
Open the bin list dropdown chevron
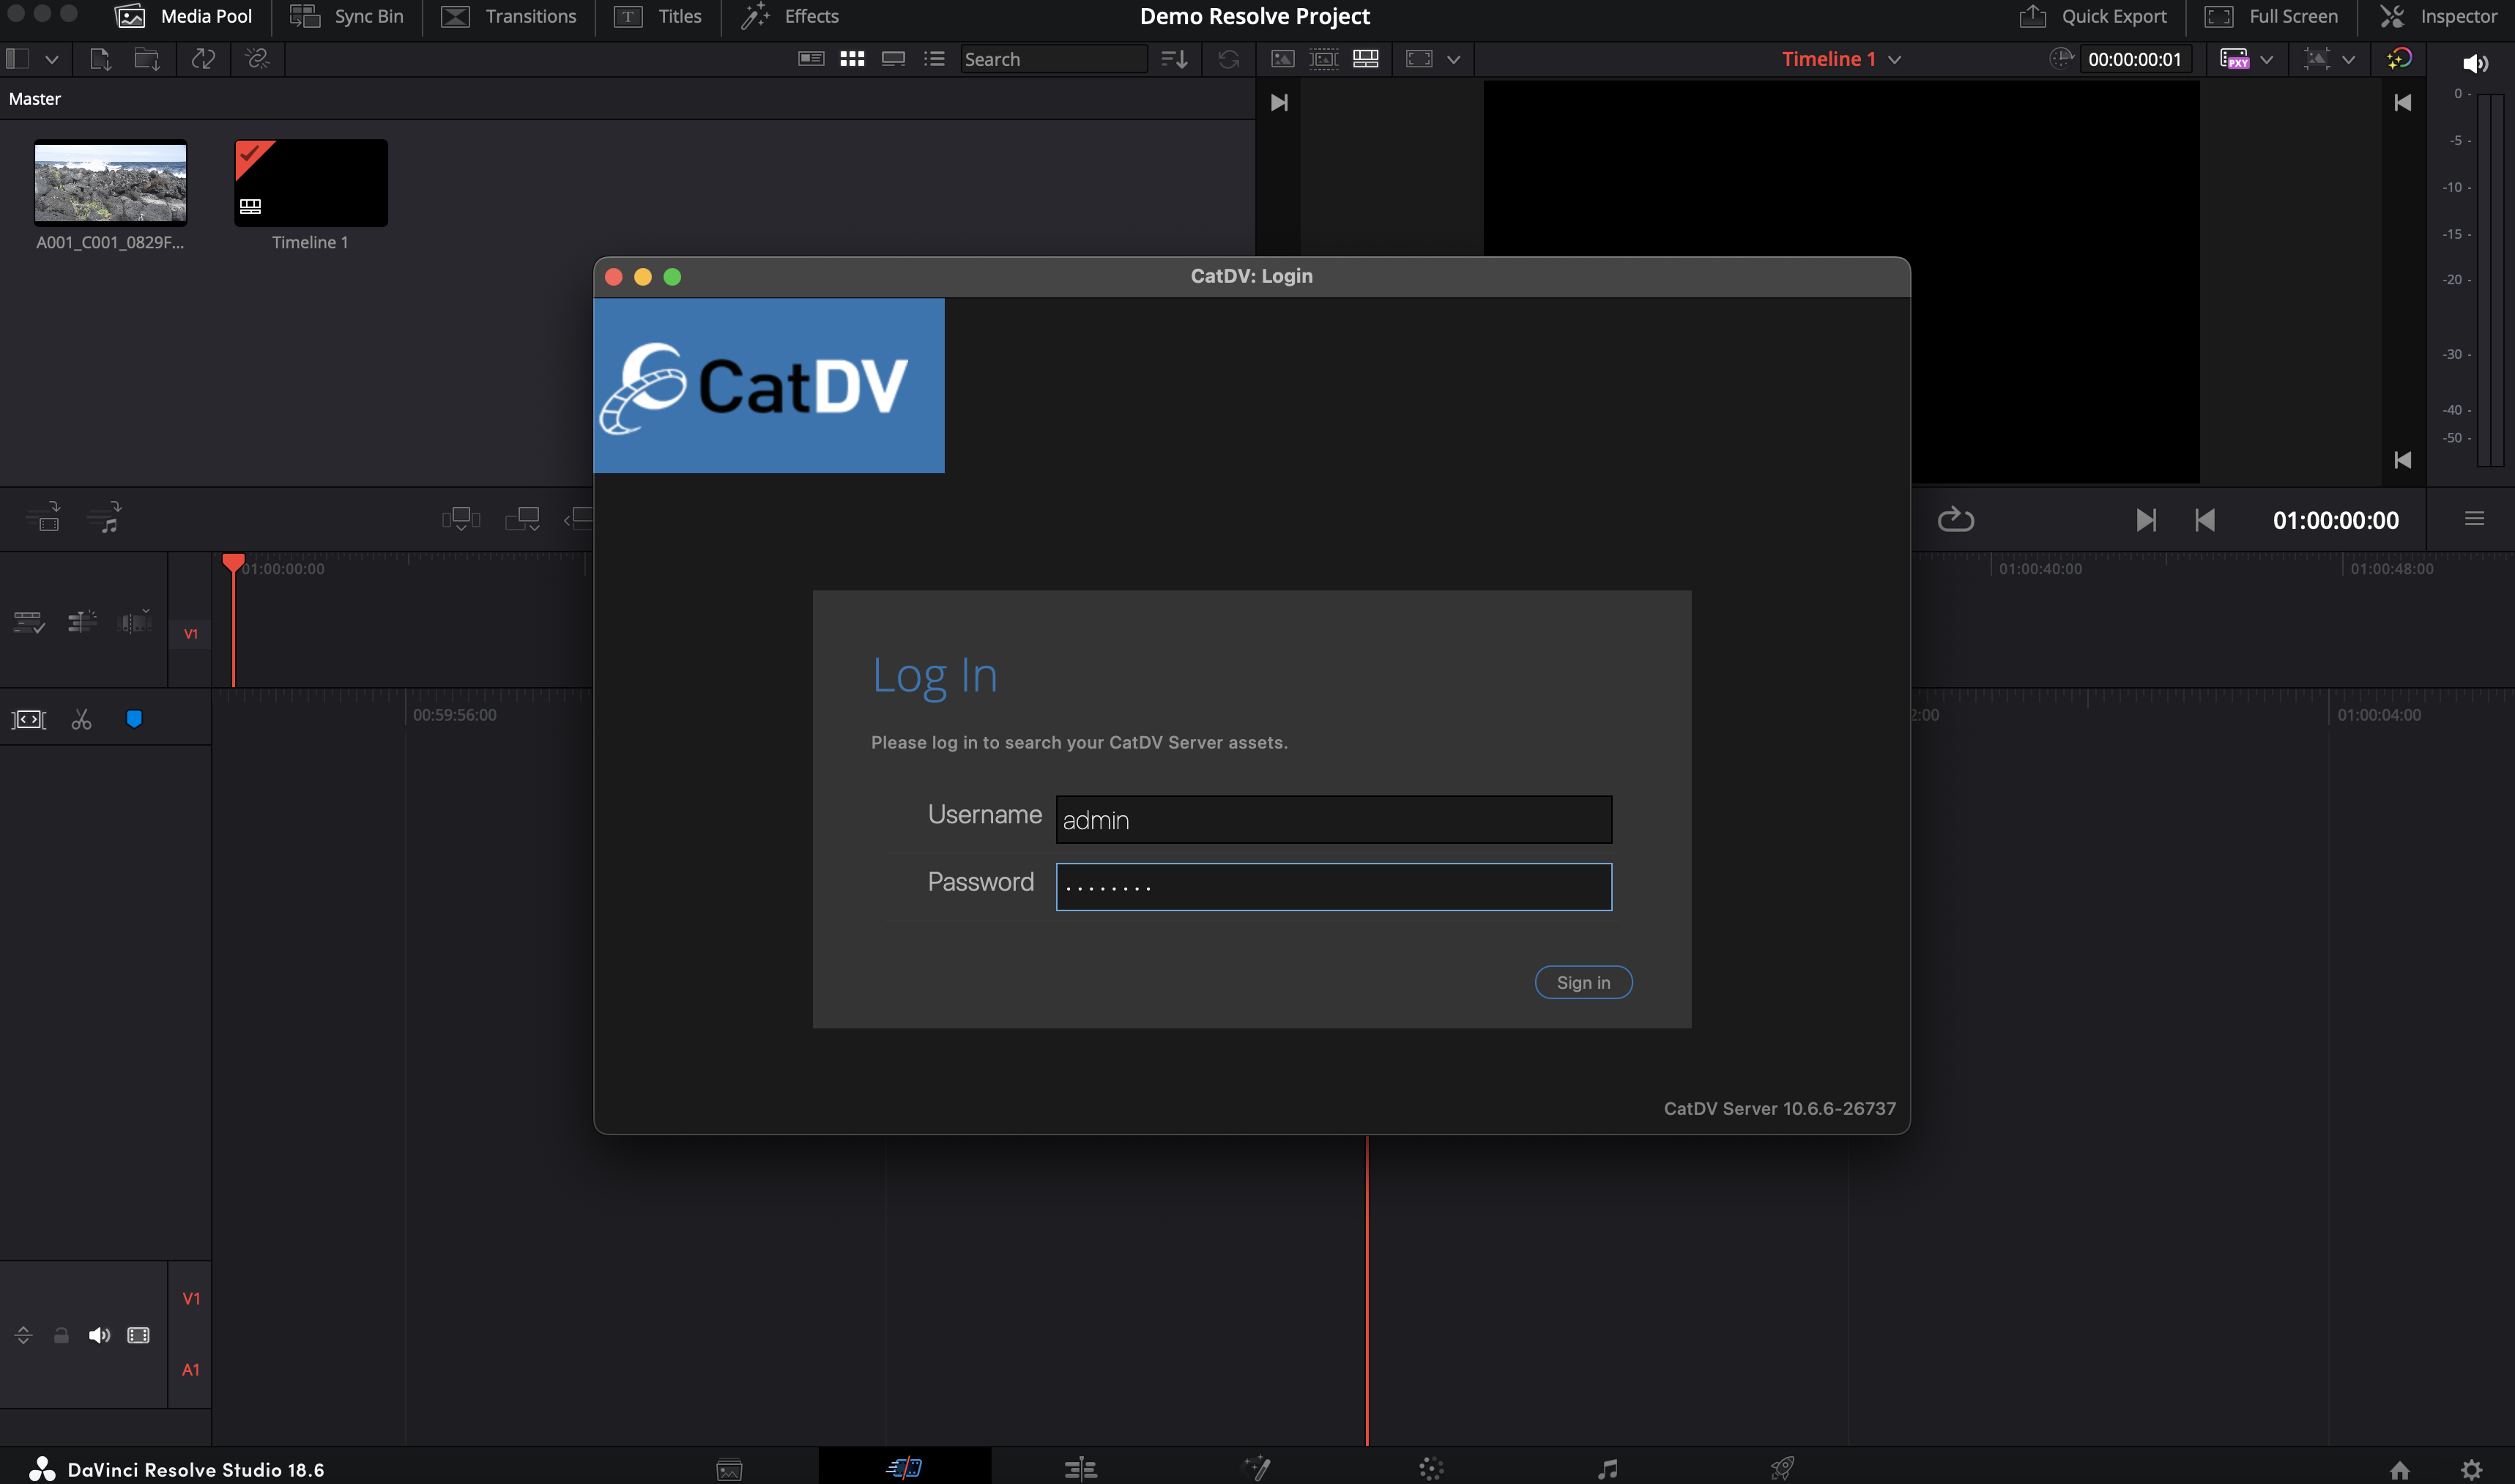tap(52, 60)
